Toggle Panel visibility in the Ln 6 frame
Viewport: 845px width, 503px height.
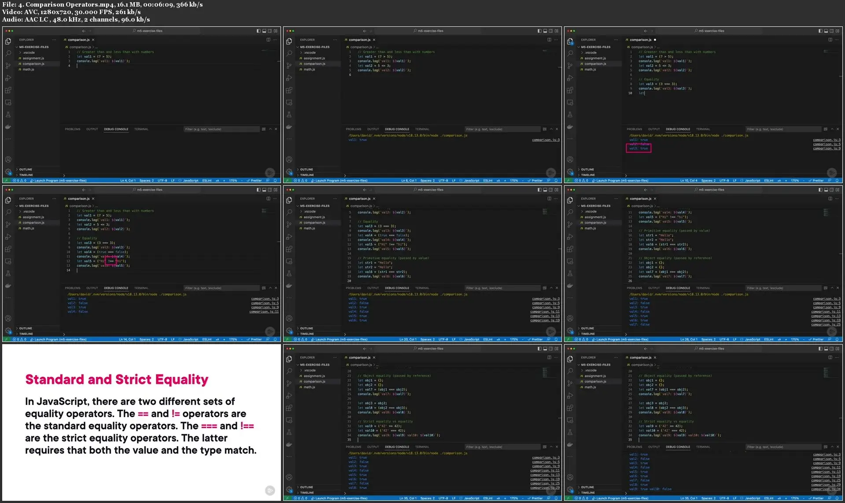(x=545, y=31)
